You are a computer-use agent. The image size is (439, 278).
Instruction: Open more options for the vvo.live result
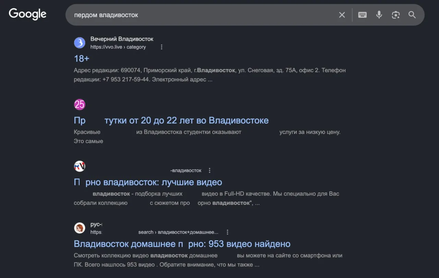coord(162,47)
